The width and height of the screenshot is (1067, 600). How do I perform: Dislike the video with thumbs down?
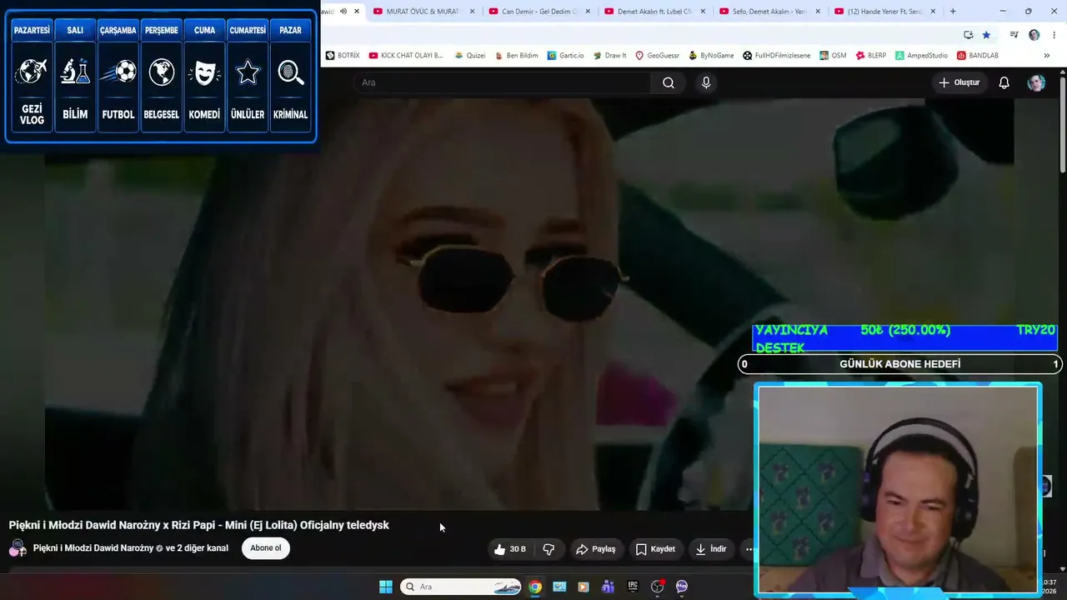click(549, 549)
